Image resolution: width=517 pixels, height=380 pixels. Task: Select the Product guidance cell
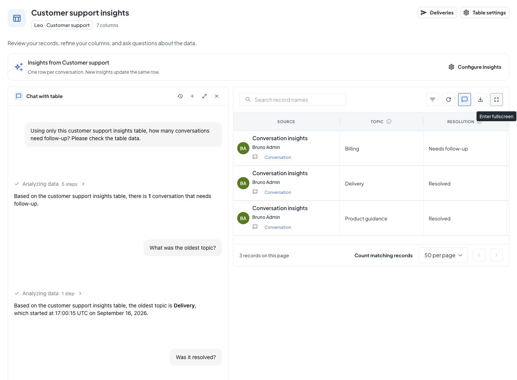[x=381, y=218]
